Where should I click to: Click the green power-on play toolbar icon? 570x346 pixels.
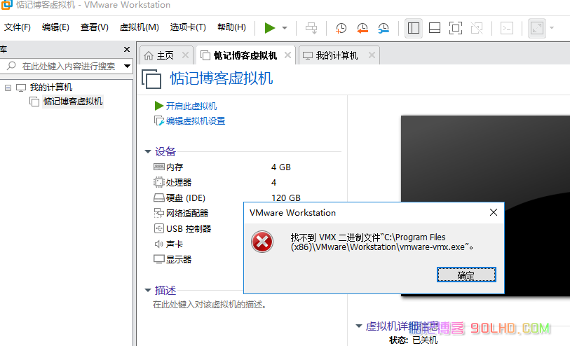[x=270, y=28]
